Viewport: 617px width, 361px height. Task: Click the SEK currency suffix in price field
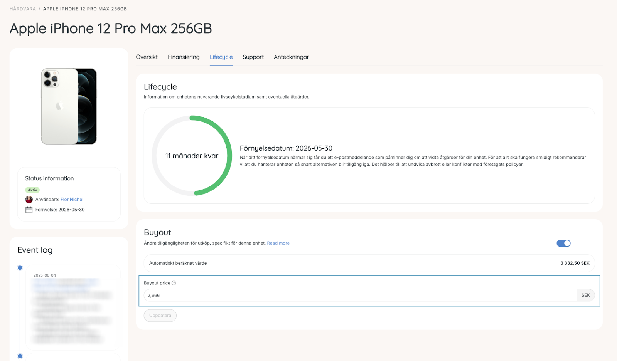pos(585,295)
